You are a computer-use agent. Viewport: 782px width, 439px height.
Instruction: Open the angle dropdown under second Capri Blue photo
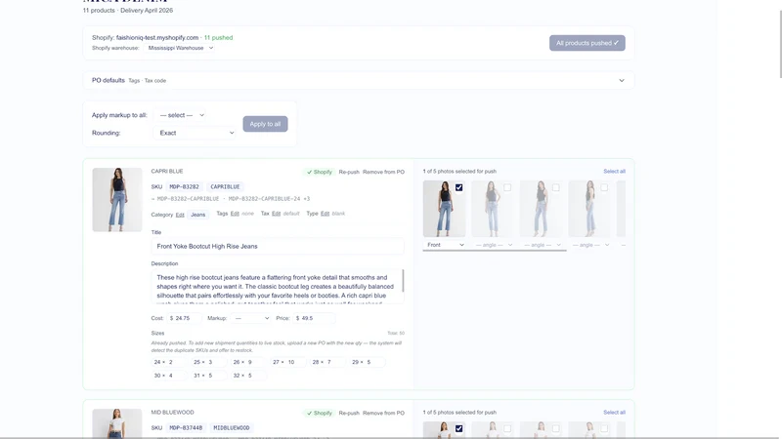tap(493, 245)
